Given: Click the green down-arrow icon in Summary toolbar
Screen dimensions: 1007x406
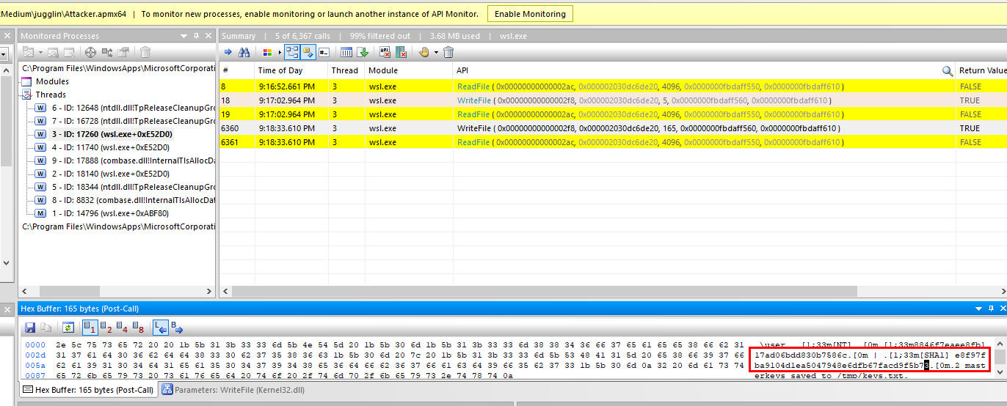Looking at the screenshot, I should (363, 52).
